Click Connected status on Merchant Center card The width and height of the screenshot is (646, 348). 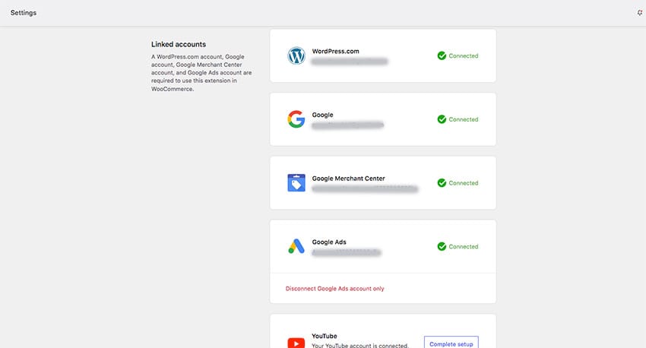464,183
